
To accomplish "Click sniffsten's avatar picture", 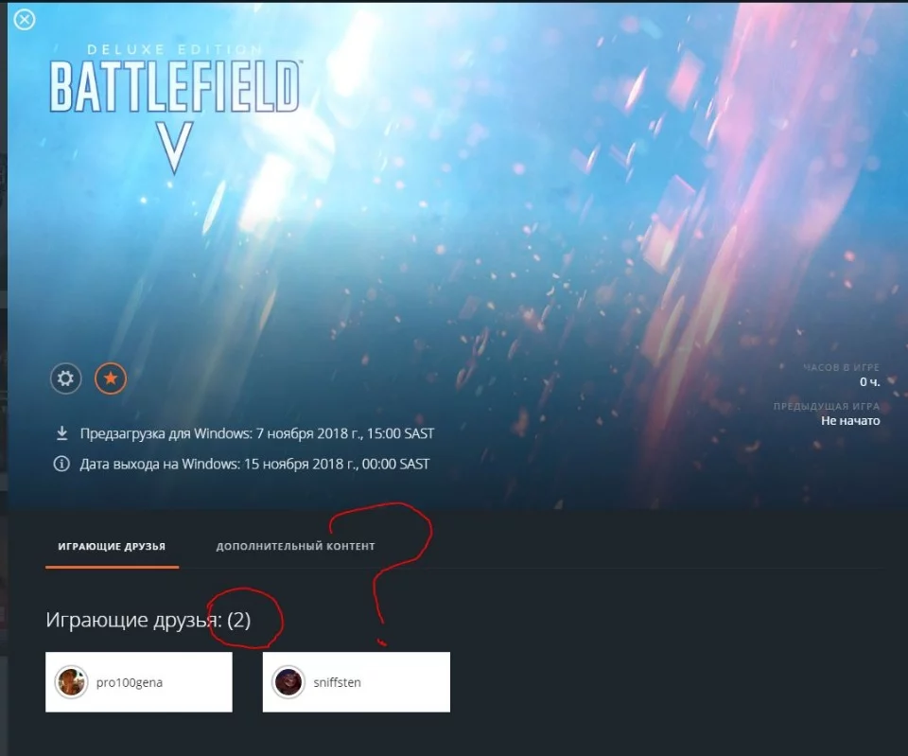I will 288,682.
